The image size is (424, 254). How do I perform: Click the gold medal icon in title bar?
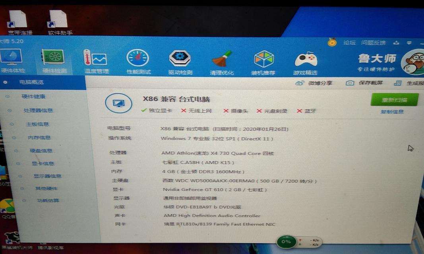pos(332,42)
